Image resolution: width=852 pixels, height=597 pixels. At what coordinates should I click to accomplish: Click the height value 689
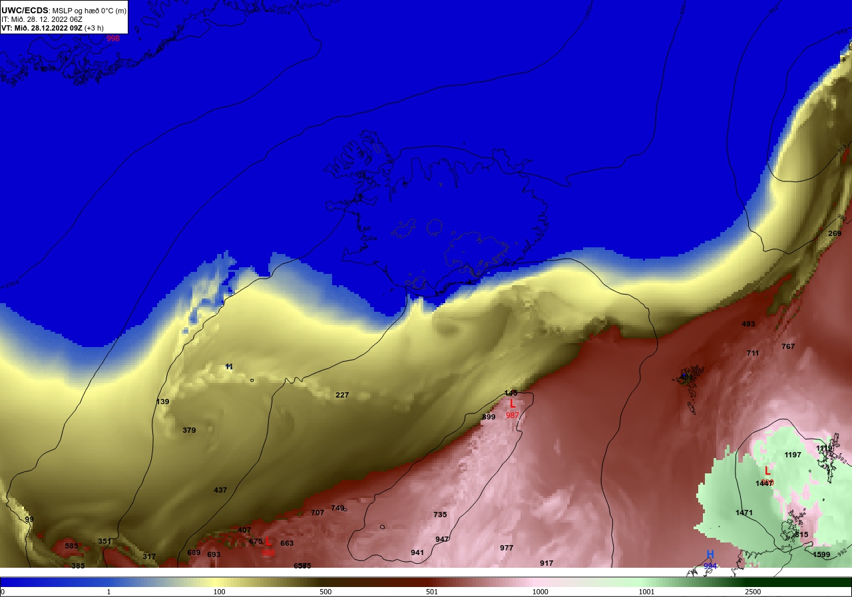(x=194, y=552)
